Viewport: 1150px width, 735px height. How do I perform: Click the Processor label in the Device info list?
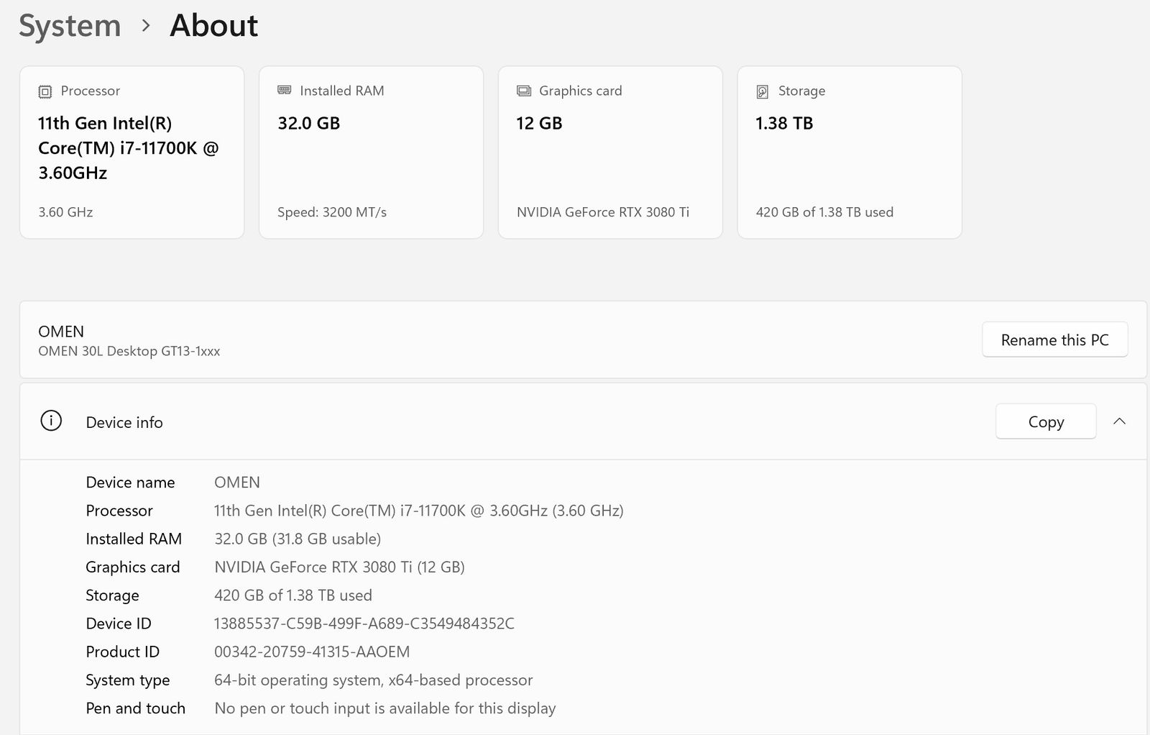(119, 511)
